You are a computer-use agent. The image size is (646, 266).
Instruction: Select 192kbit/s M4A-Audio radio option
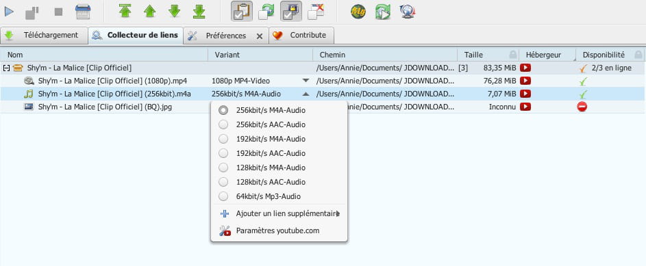coord(223,139)
